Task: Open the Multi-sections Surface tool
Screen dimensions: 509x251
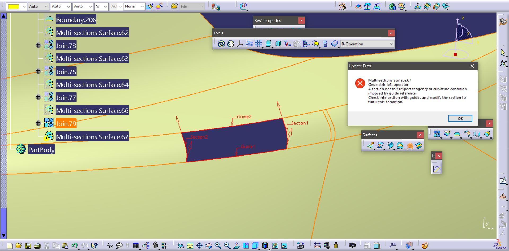Action: coord(410,146)
